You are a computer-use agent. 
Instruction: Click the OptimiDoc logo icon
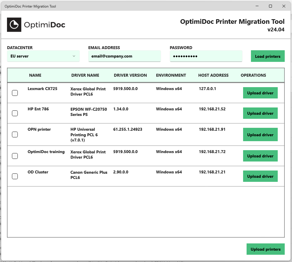pos(14,25)
